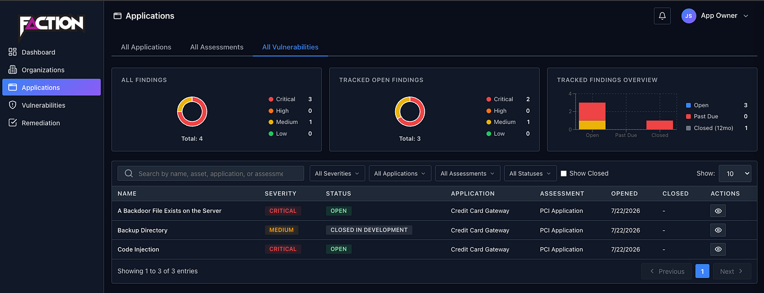View the Backdoor File finding via eye icon
Image resolution: width=764 pixels, height=293 pixels.
coord(718,211)
